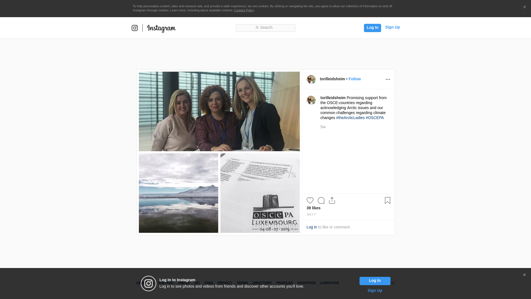Save post with the bookmark icon
Image resolution: width=531 pixels, height=299 pixels.
[387, 200]
